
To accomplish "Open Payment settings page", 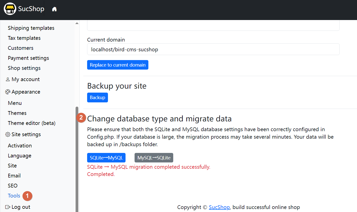I will click(x=28, y=58).
